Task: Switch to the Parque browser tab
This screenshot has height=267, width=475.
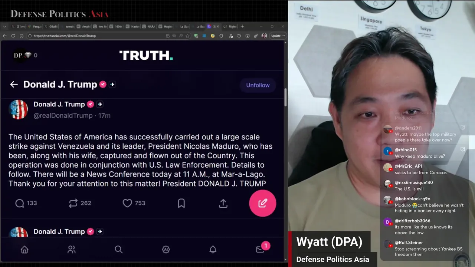Action: click(x=35, y=26)
